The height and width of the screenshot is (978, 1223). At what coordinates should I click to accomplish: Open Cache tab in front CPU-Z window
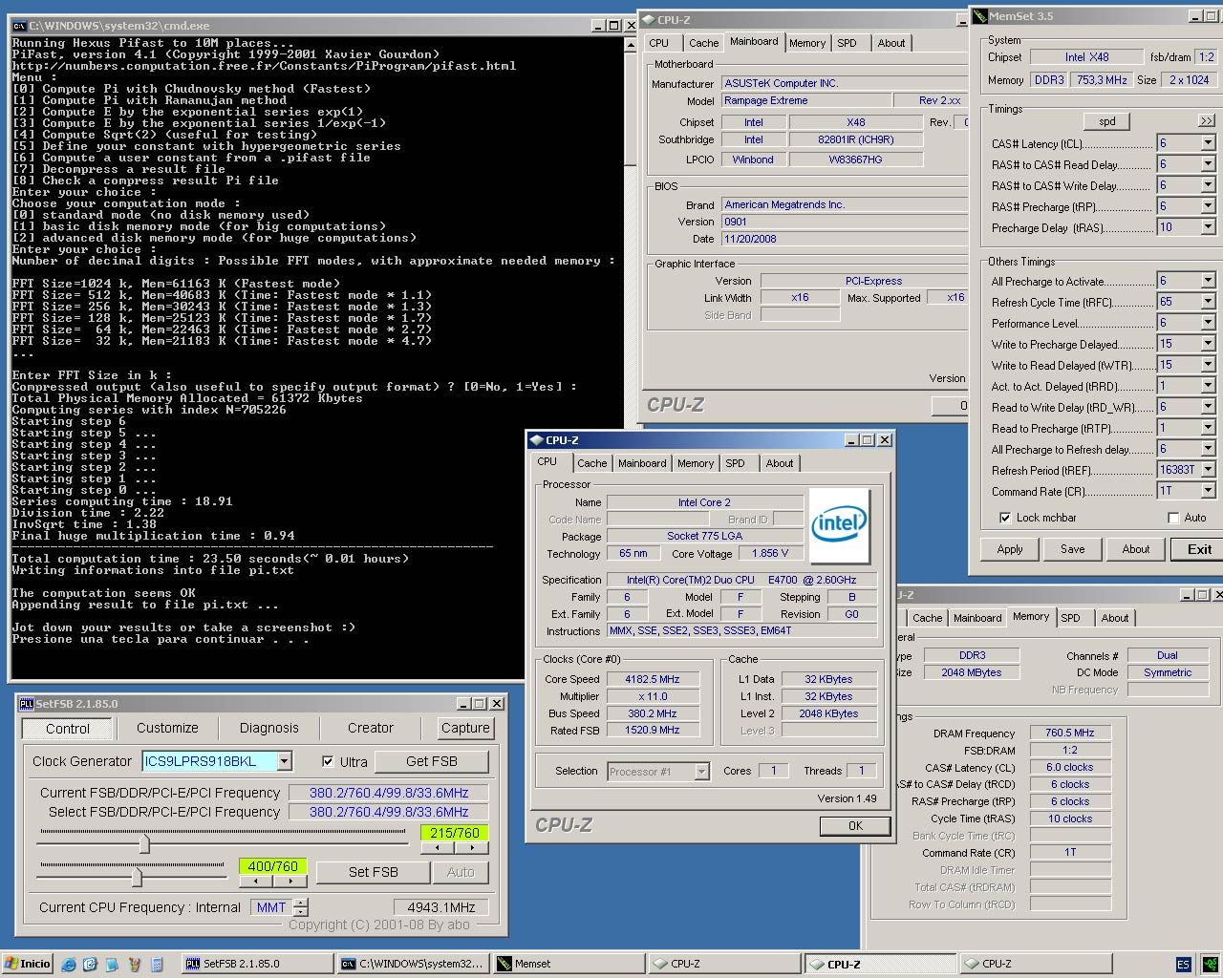pyautogui.click(x=591, y=463)
